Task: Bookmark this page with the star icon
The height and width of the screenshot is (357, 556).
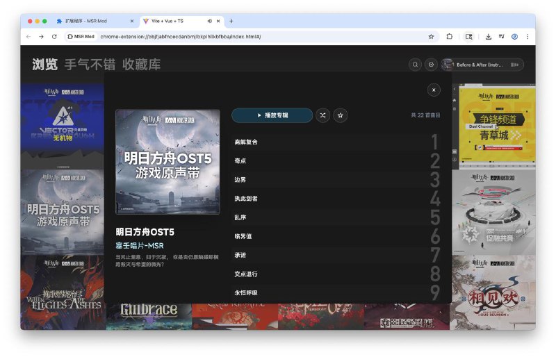Action: 431,37
